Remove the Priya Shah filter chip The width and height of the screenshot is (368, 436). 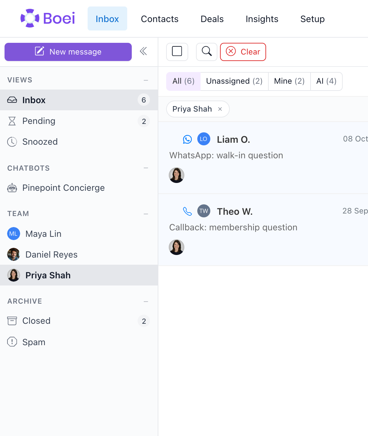coord(220,109)
